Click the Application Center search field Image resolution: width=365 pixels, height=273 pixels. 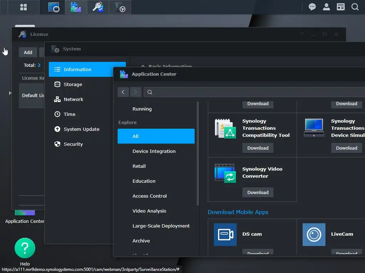click(254, 92)
